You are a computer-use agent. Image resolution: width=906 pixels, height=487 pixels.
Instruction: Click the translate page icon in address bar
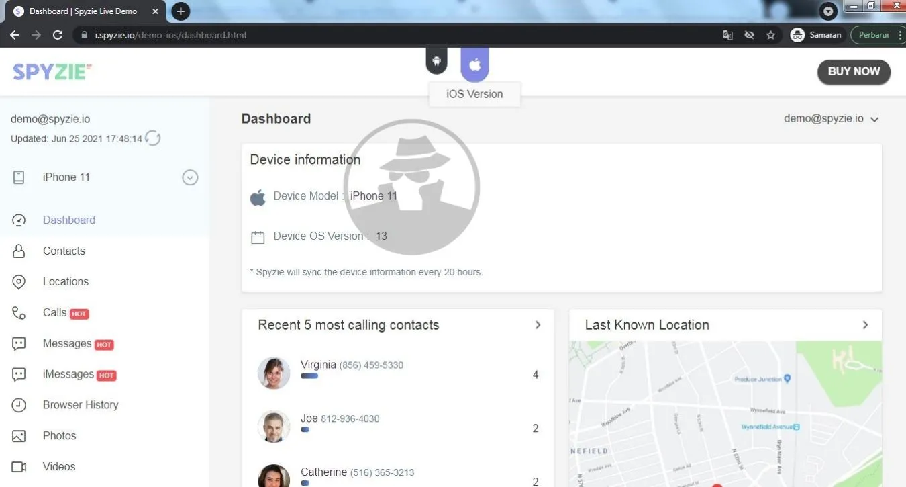click(x=727, y=35)
